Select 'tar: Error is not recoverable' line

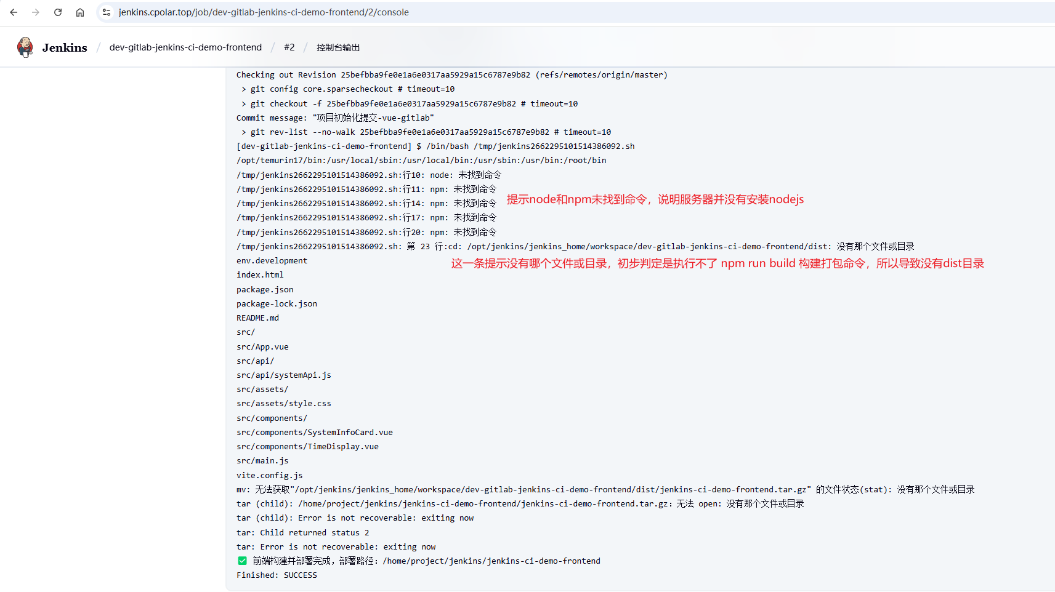point(336,547)
